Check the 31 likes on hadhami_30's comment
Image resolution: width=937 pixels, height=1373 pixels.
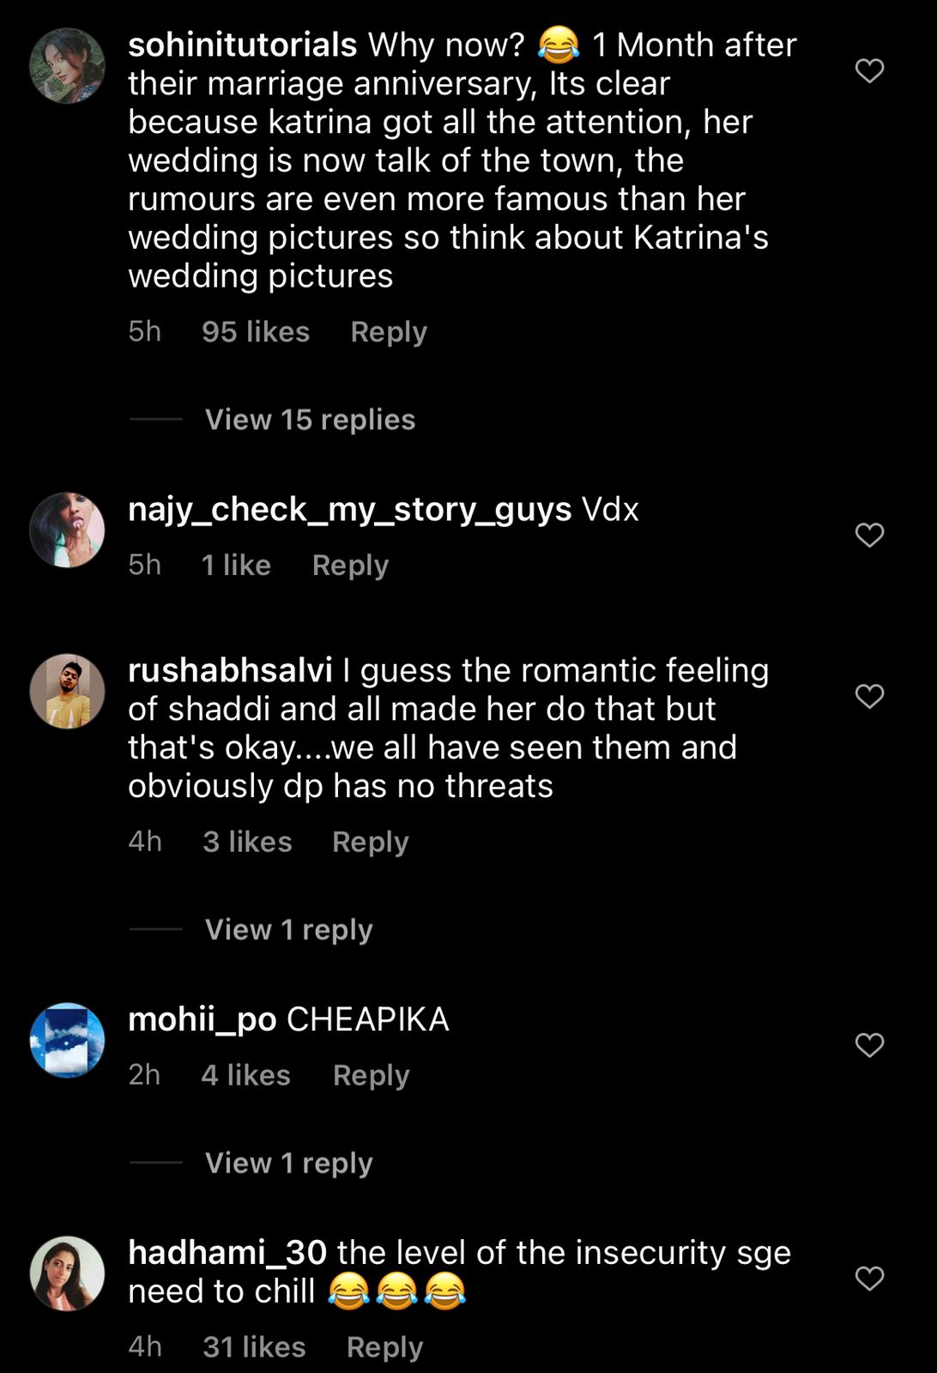252,1346
